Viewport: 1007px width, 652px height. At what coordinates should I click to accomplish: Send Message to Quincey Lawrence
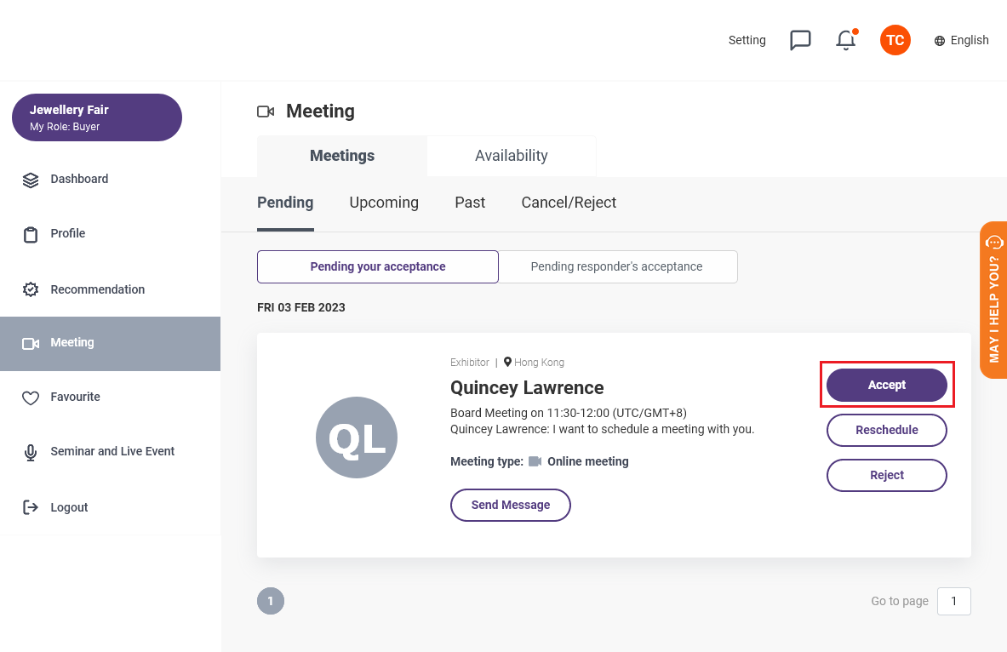pos(511,505)
